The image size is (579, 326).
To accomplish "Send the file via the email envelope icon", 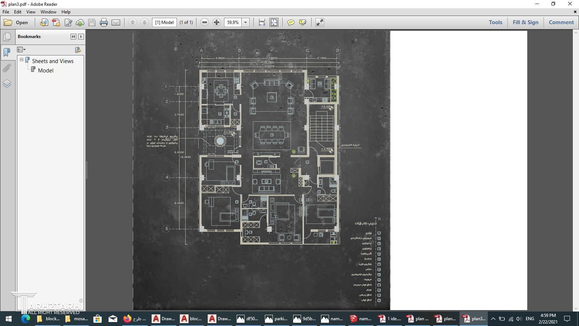I will 116,22.
